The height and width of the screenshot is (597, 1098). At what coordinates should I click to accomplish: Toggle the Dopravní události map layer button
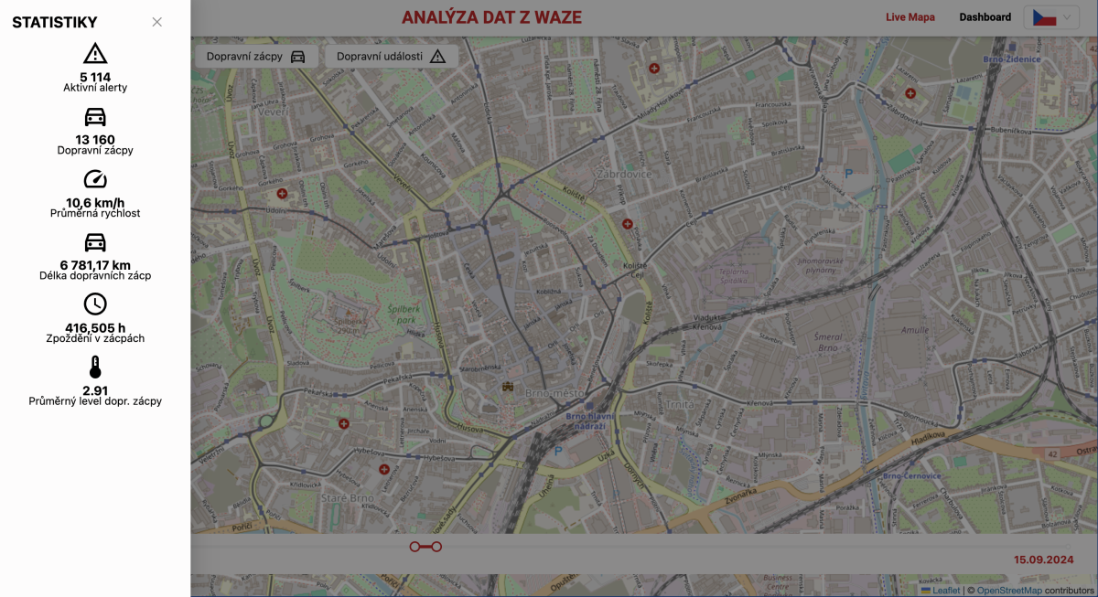392,57
